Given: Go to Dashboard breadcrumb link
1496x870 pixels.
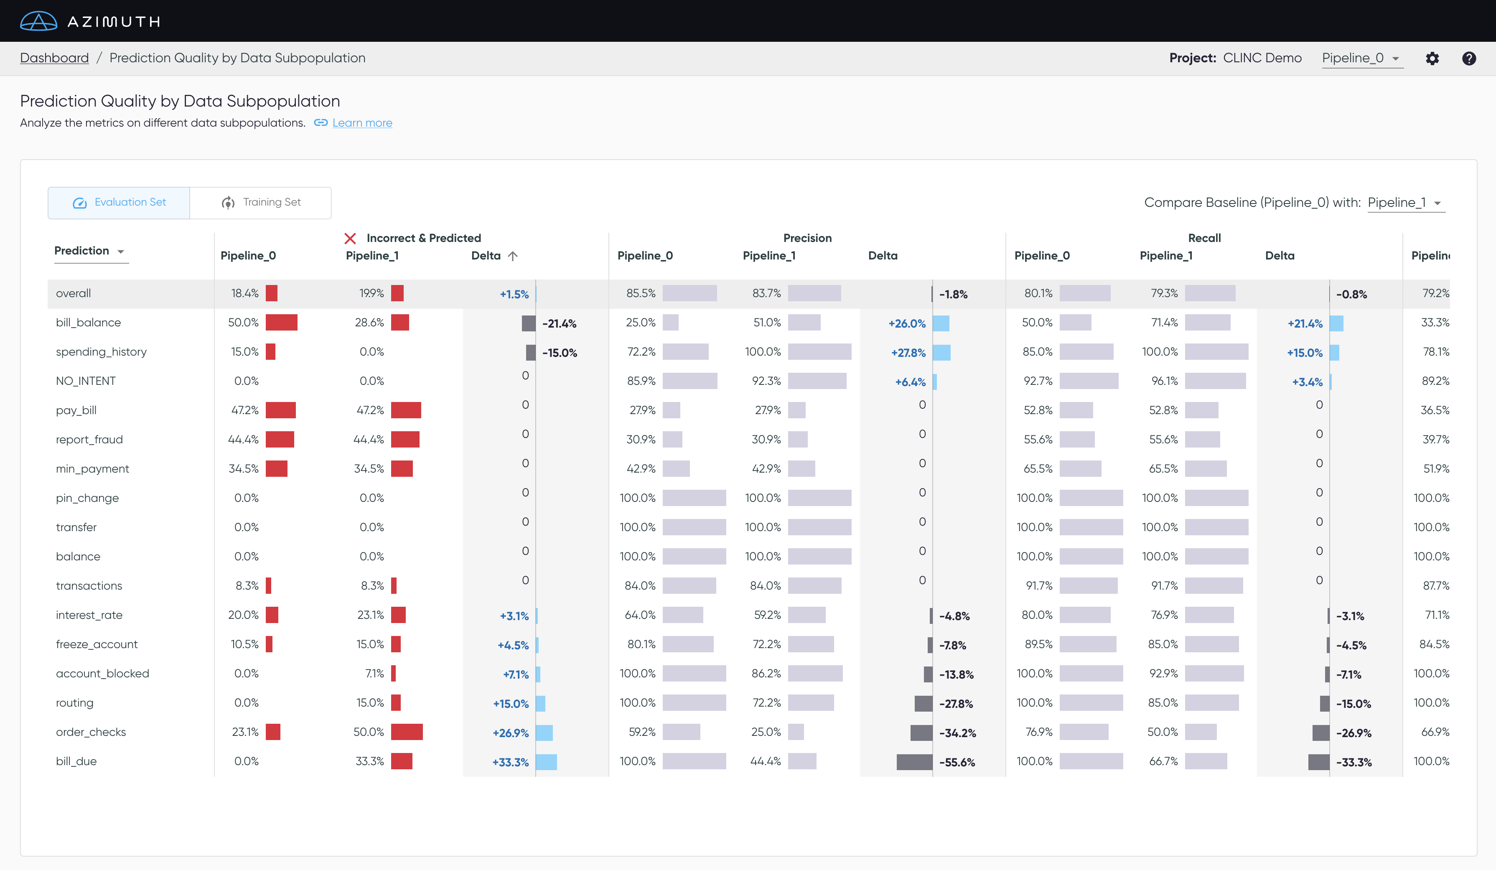Looking at the screenshot, I should tap(54, 58).
